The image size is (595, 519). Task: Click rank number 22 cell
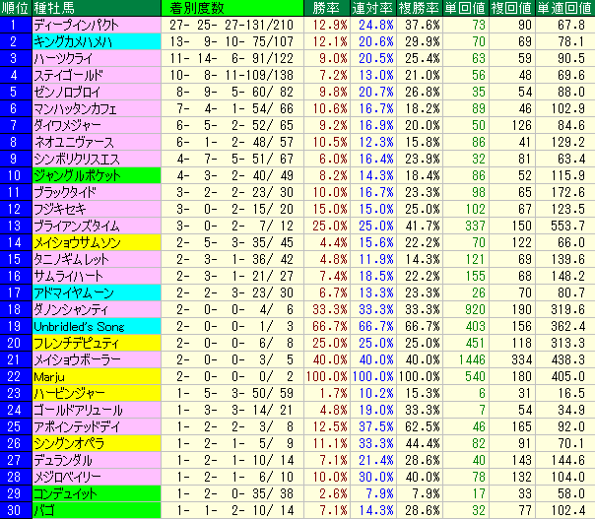click(x=16, y=376)
